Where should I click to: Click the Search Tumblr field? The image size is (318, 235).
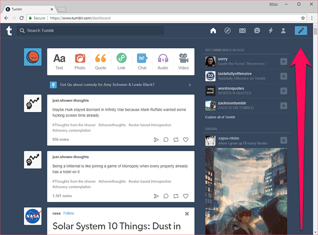(90, 31)
